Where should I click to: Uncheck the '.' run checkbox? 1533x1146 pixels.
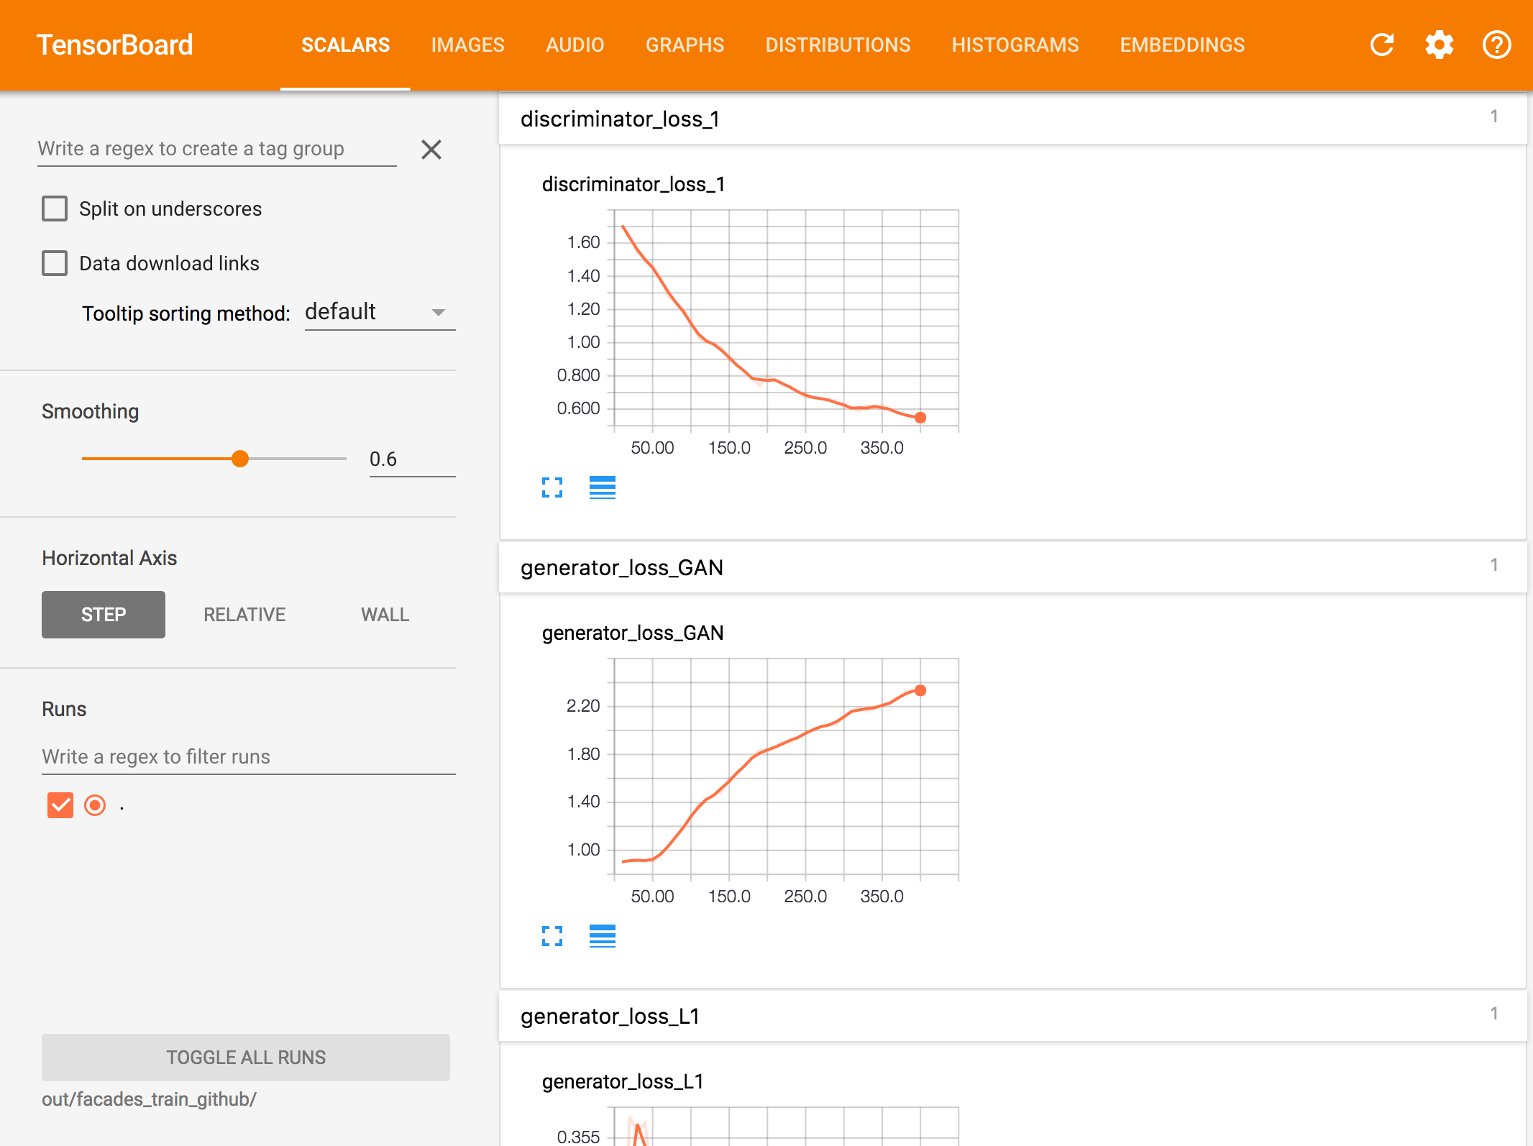tap(60, 805)
